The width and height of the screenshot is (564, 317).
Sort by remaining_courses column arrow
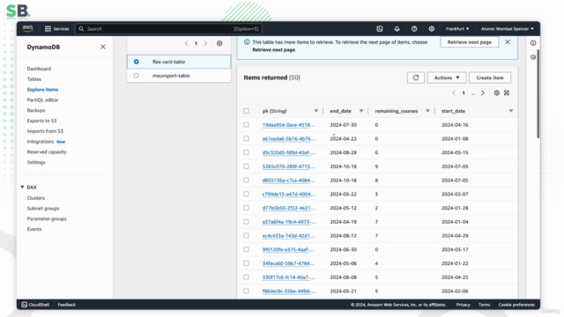pos(427,111)
